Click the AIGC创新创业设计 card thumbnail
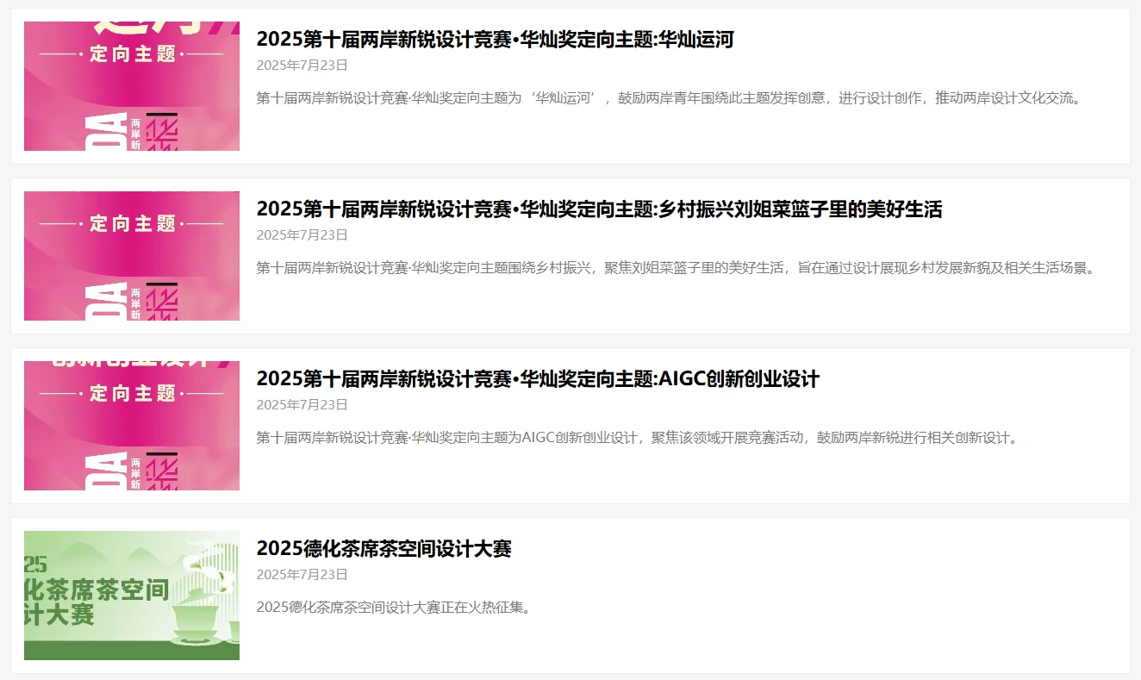Image resolution: width=1141 pixels, height=680 pixels. coord(132,426)
